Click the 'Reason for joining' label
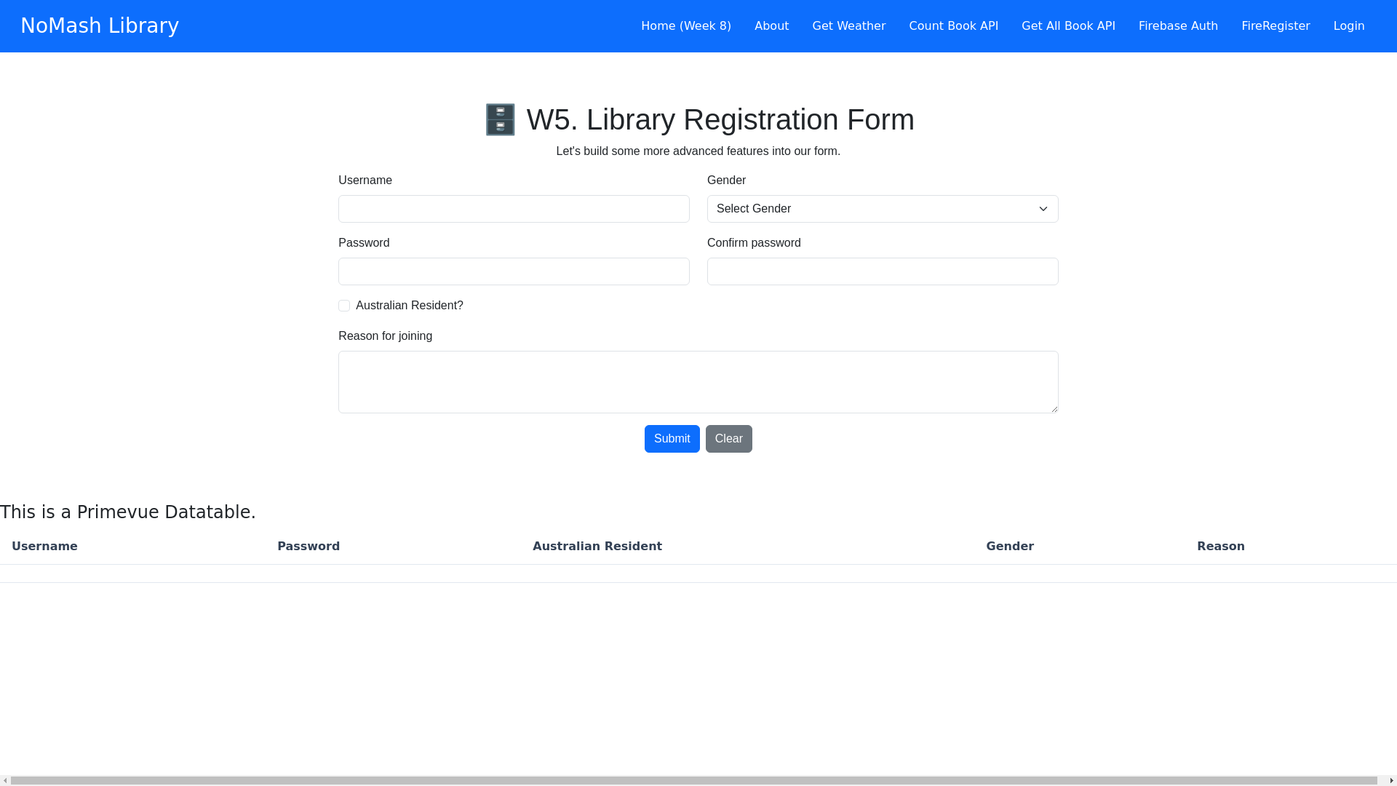This screenshot has height=786, width=1397. (385, 336)
